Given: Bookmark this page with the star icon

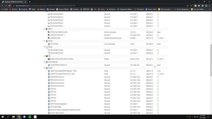Looking at the screenshot, I should tap(191, 6).
